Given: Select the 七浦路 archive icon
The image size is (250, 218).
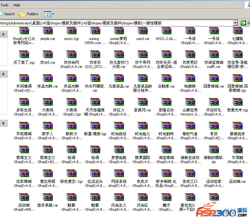Looking at the screenshot, I should pos(238,31).
